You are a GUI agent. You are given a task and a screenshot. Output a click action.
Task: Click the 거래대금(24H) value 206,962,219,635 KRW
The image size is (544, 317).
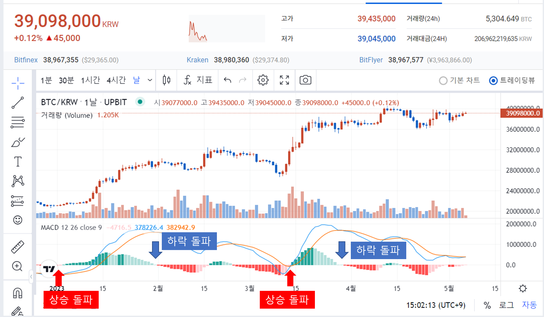503,39
